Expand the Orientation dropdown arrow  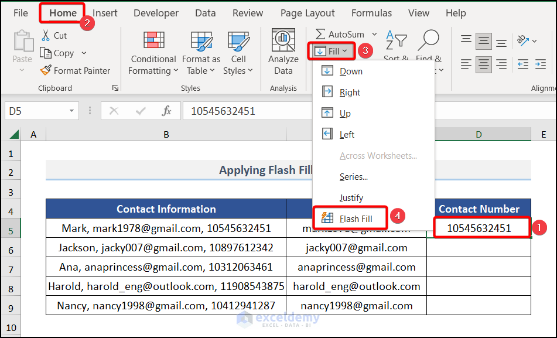pyautogui.click(x=534, y=41)
